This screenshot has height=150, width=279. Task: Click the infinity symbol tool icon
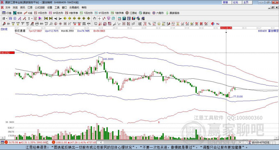point(218,24)
